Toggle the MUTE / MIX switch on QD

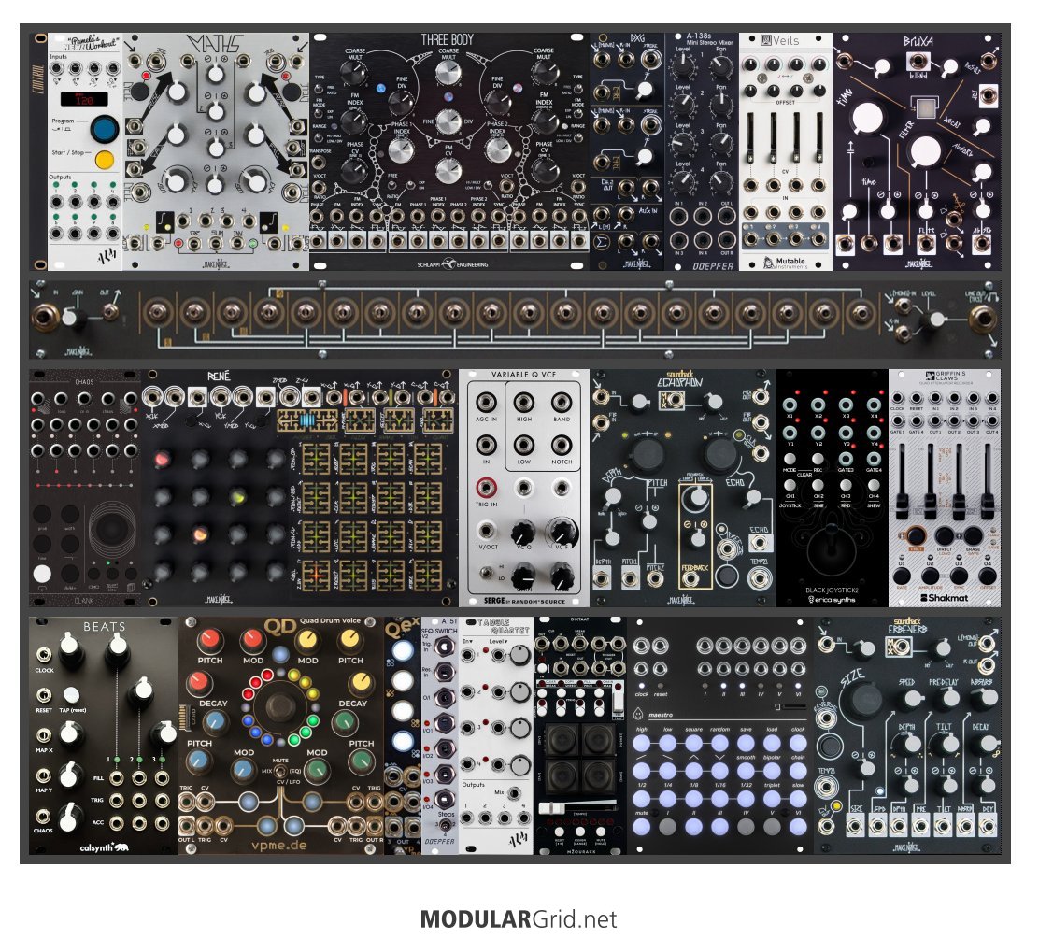tap(281, 772)
